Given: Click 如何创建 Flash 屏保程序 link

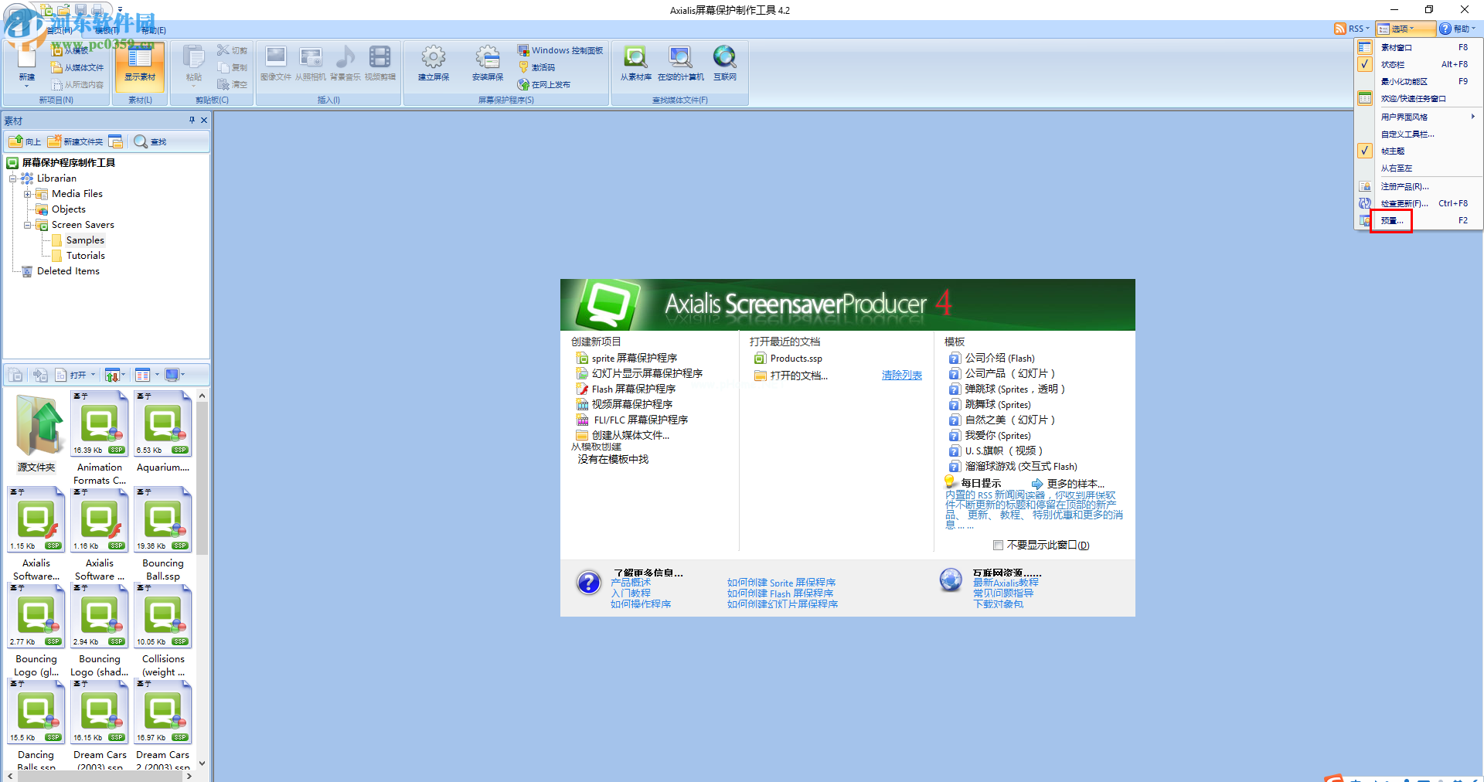Looking at the screenshot, I should (x=780, y=593).
